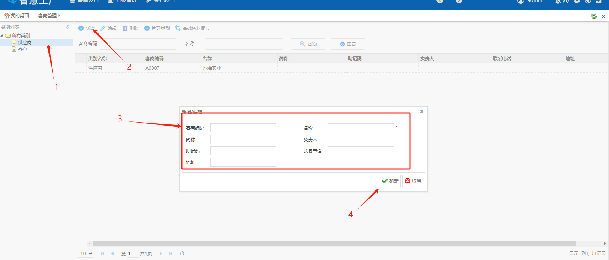
Task: Focus the 客商编码 field in the dialog
Action: click(x=243, y=128)
